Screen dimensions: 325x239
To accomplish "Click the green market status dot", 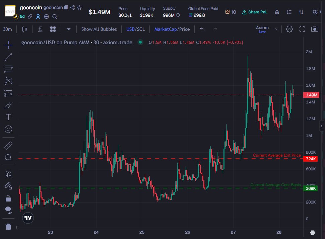I will 140,43.
